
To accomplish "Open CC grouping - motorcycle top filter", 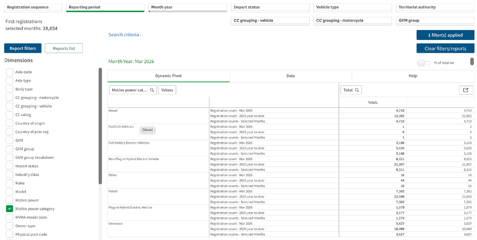I will pos(352,21).
